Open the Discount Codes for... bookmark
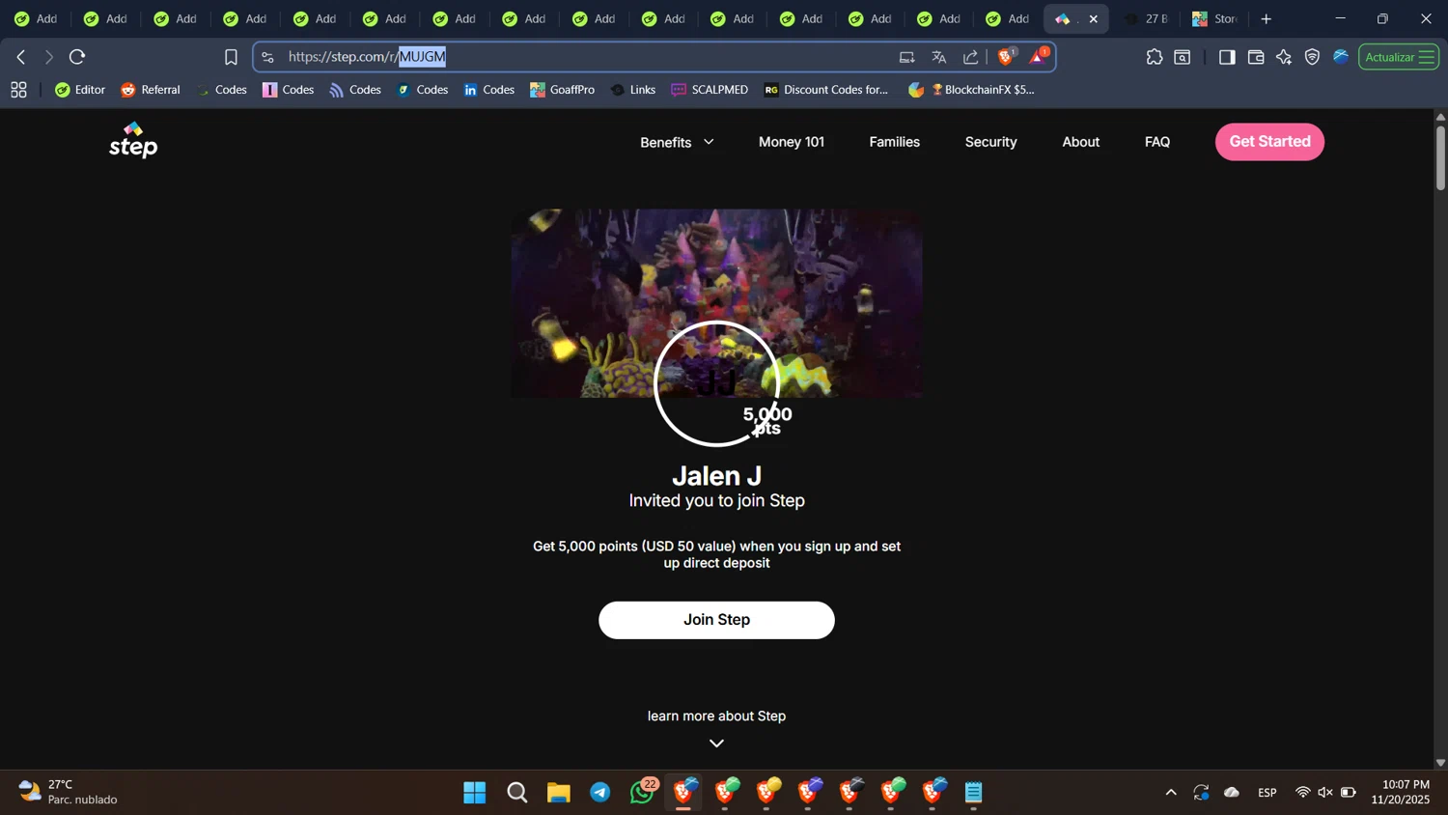Image resolution: width=1448 pixels, height=815 pixels. click(826, 90)
